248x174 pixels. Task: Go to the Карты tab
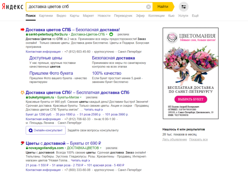pyautogui.click(x=74, y=16)
